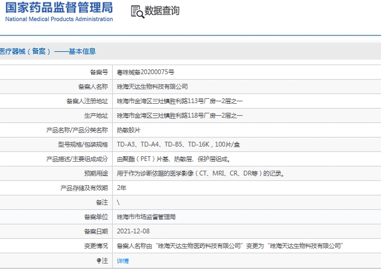Click the 备案单位 label
The image size is (381, 272).
[x=96, y=217]
